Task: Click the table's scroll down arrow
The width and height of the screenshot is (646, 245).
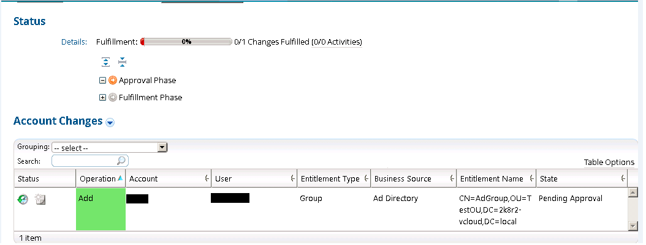Action: (x=633, y=226)
